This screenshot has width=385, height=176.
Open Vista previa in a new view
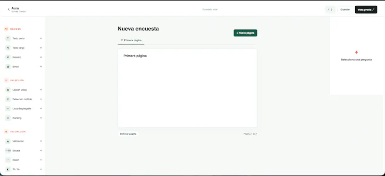(366, 10)
